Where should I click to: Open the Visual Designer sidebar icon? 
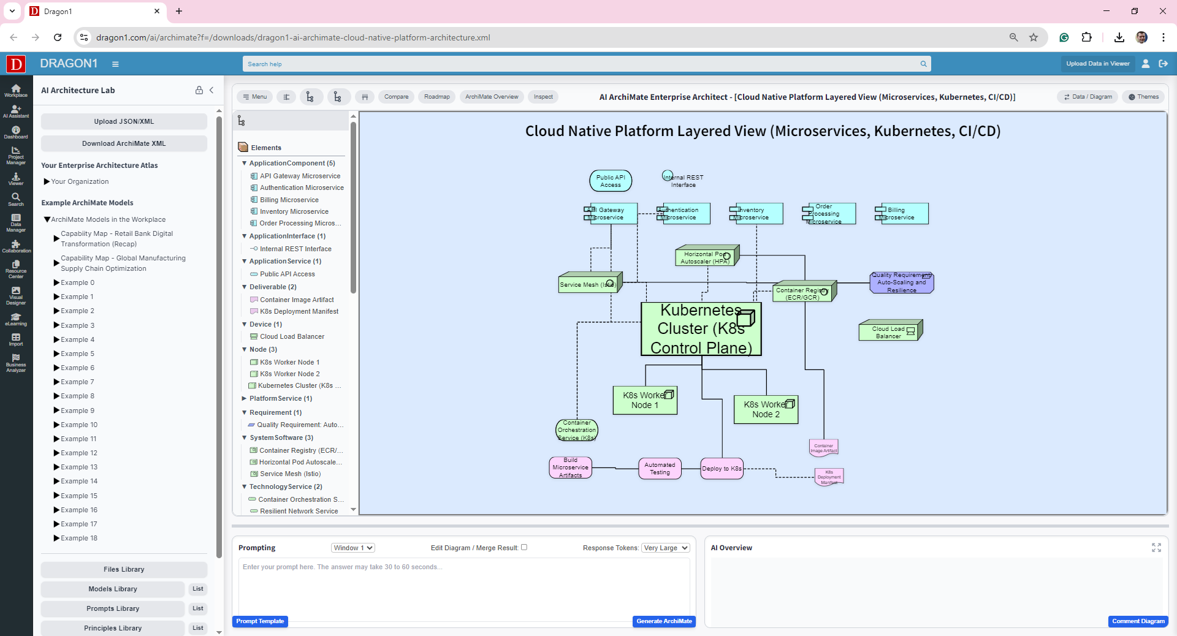16,295
